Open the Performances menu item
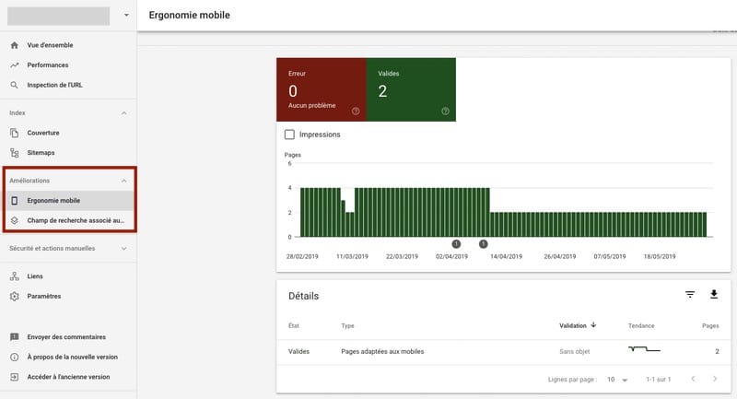 click(x=48, y=65)
